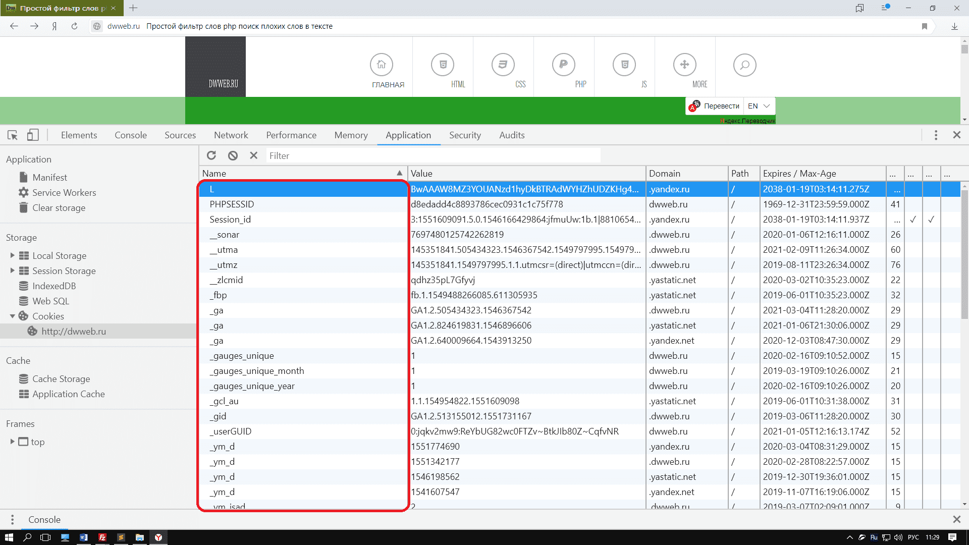Collapse the Cookies tree node
969x545 pixels.
(x=13, y=316)
